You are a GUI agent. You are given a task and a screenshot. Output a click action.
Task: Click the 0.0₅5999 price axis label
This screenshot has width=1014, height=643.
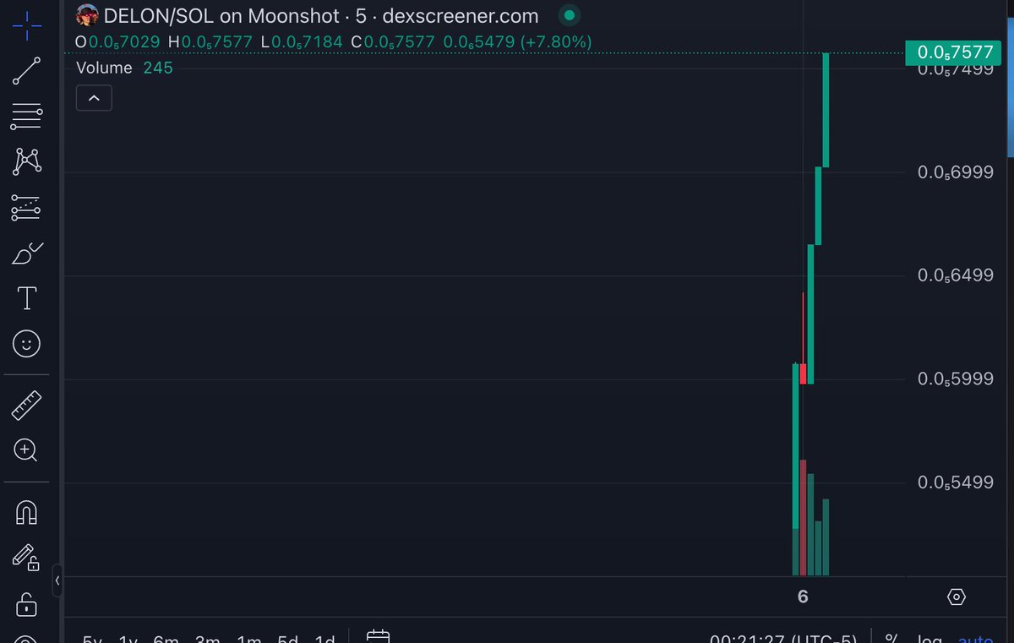coord(956,379)
